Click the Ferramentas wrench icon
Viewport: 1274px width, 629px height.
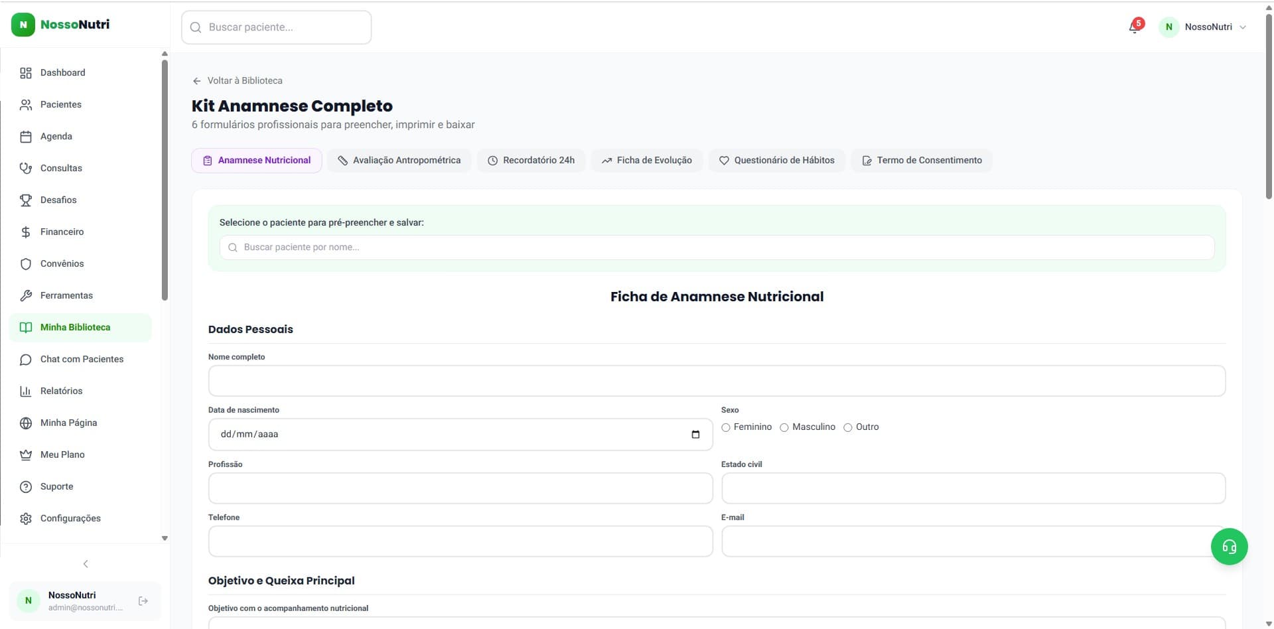[x=26, y=296]
